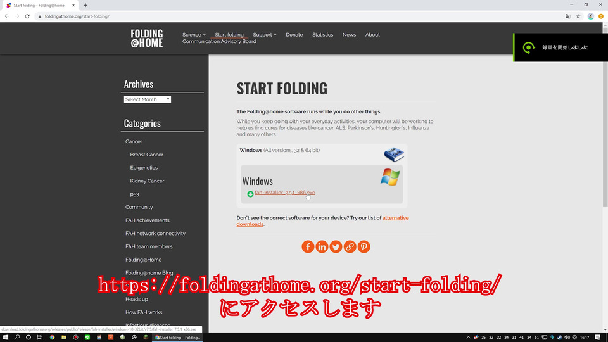Go to the Donate page
Viewport: 608px width, 342px height.
click(294, 34)
